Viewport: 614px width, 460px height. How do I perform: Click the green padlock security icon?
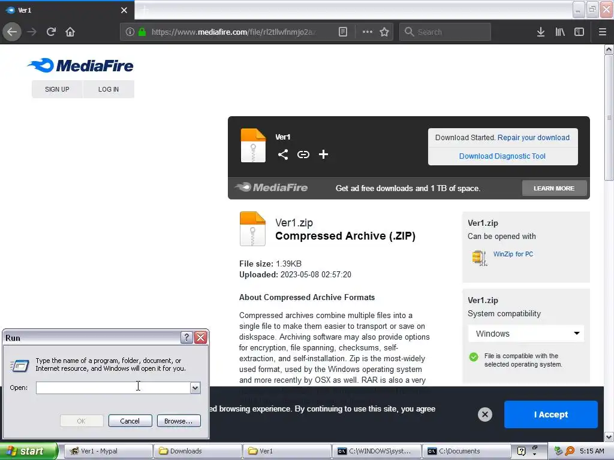tap(142, 32)
